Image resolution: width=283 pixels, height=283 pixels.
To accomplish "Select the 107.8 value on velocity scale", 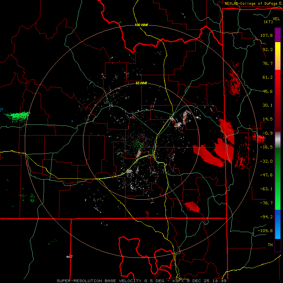I will pyautogui.click(x=266, y=35).
